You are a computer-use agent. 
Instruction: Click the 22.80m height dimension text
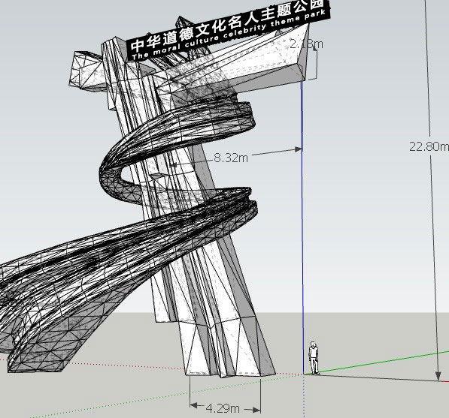[429, 146]
